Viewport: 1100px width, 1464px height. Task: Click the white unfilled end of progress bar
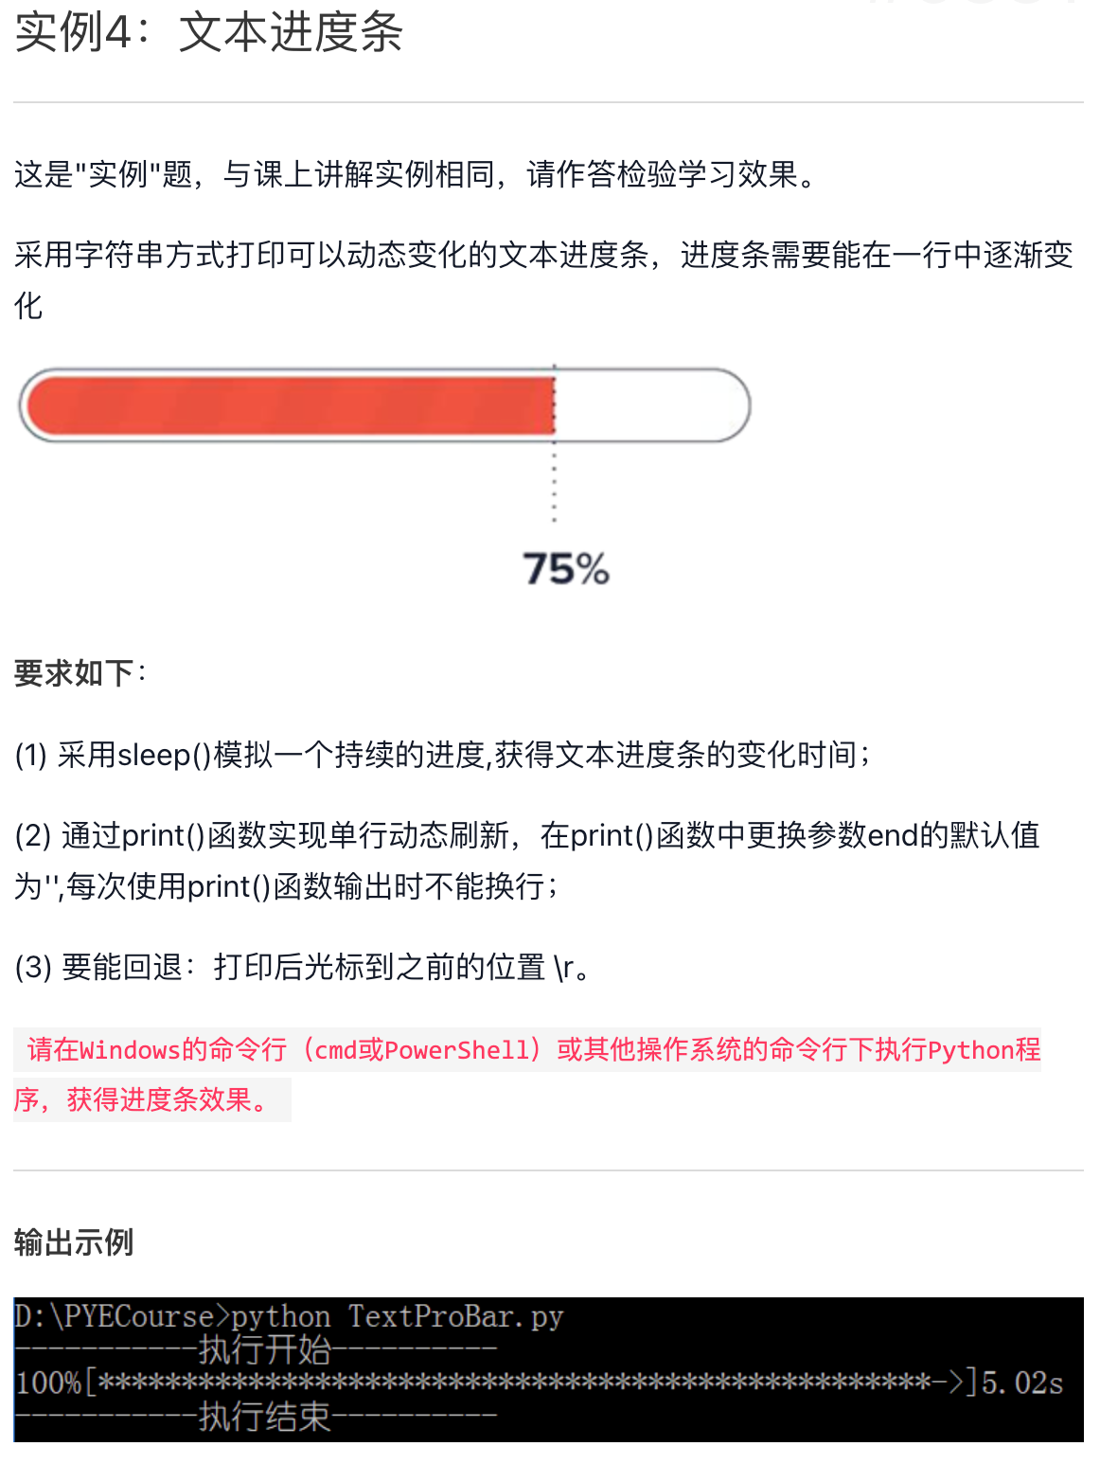653,405
